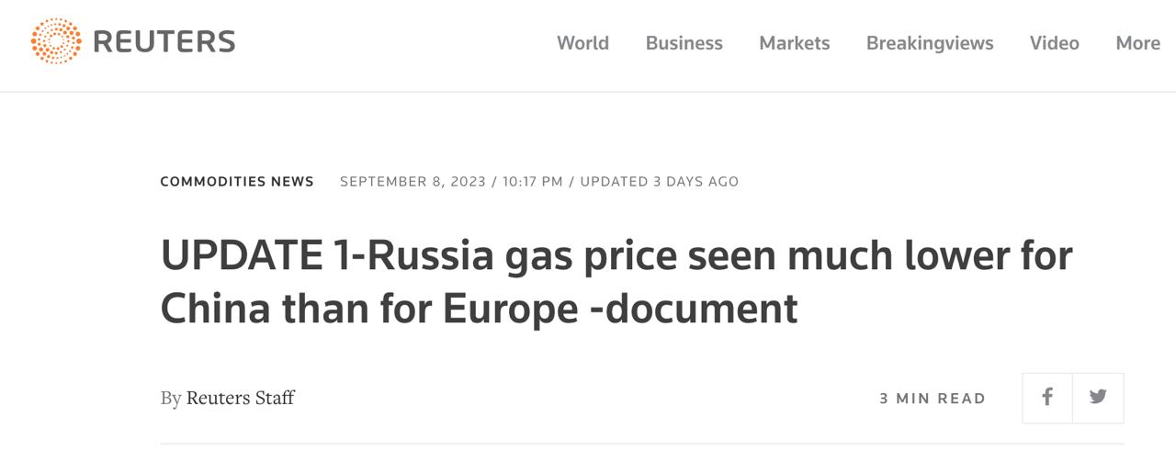Select the Video nav item
Viewport: 1176px width, 451px height.
(1054, 43)
